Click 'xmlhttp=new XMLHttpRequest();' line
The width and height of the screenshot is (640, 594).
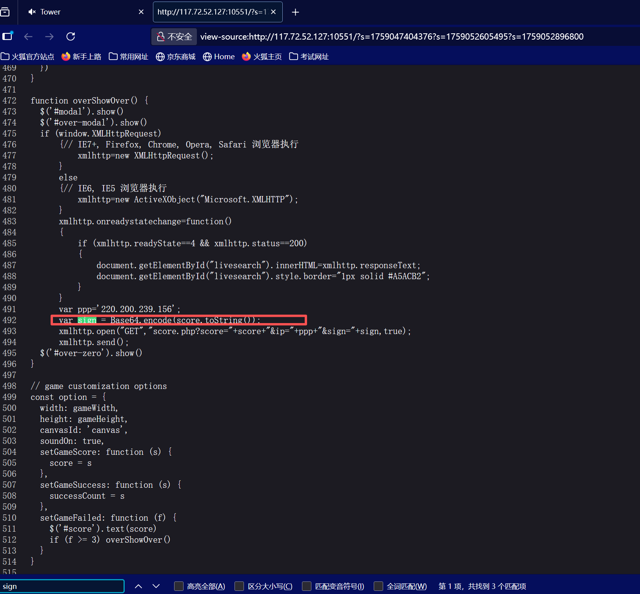click(145, 155)
